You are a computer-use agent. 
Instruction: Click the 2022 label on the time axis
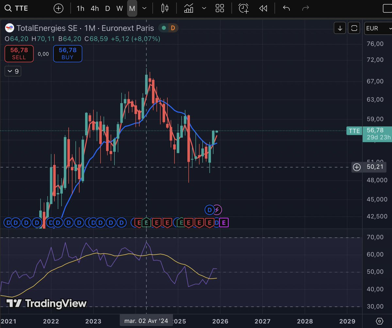pos(51,321)
